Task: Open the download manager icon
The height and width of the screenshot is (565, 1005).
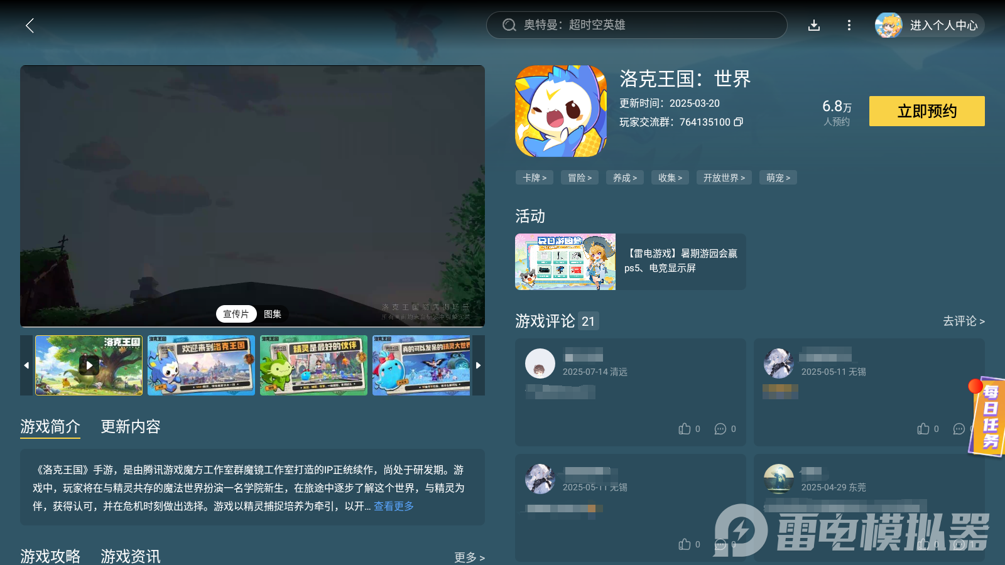Action: pyautogui.click(x=814, y=25)
